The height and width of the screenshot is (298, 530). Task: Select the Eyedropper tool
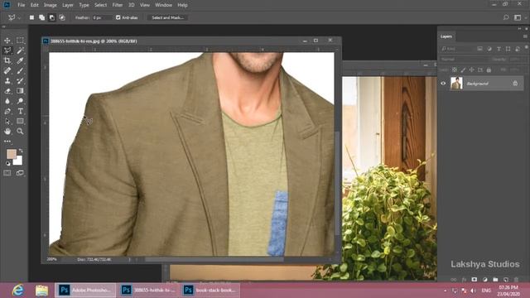pos(20,60)
